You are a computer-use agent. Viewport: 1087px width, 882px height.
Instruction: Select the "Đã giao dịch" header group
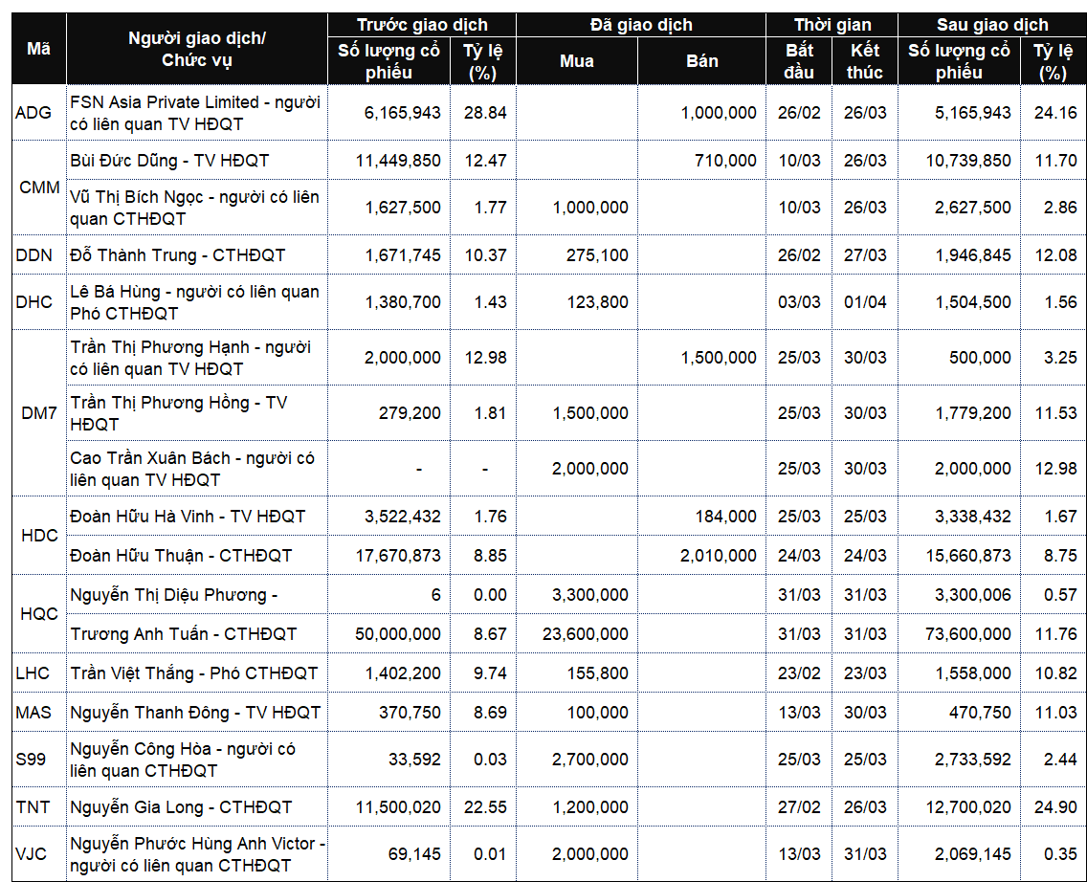641,25
